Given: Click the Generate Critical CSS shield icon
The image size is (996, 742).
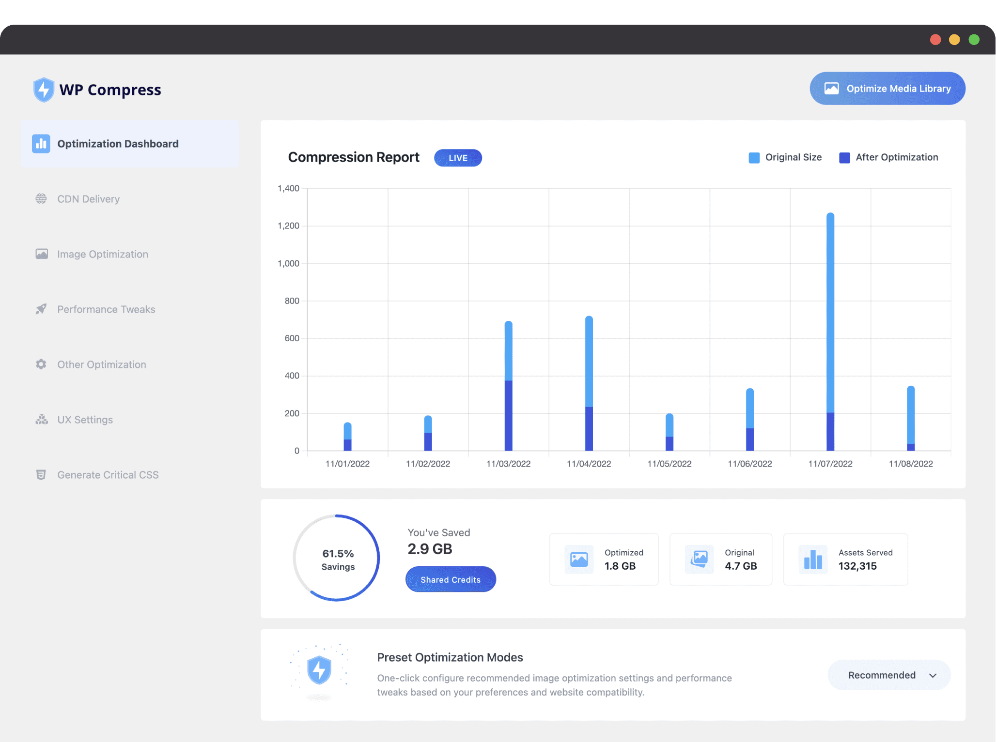Looking at the screenshot, I should (41, 474).
